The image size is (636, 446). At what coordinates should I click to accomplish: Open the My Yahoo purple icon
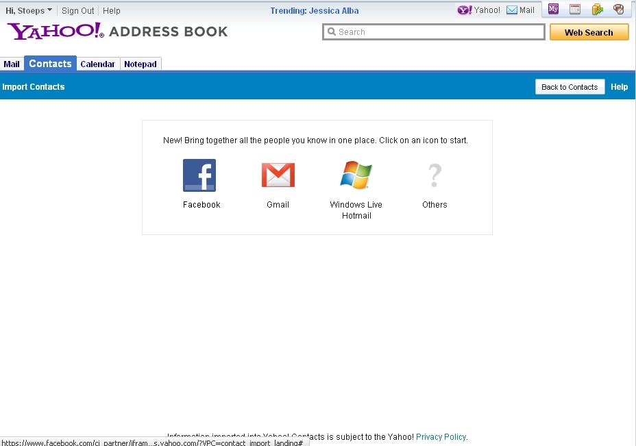click(x=553, y=10)
